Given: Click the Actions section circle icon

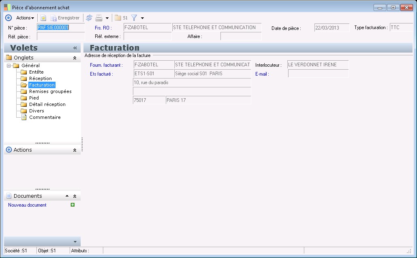Looking at the screenshot, I should [9, 150].
